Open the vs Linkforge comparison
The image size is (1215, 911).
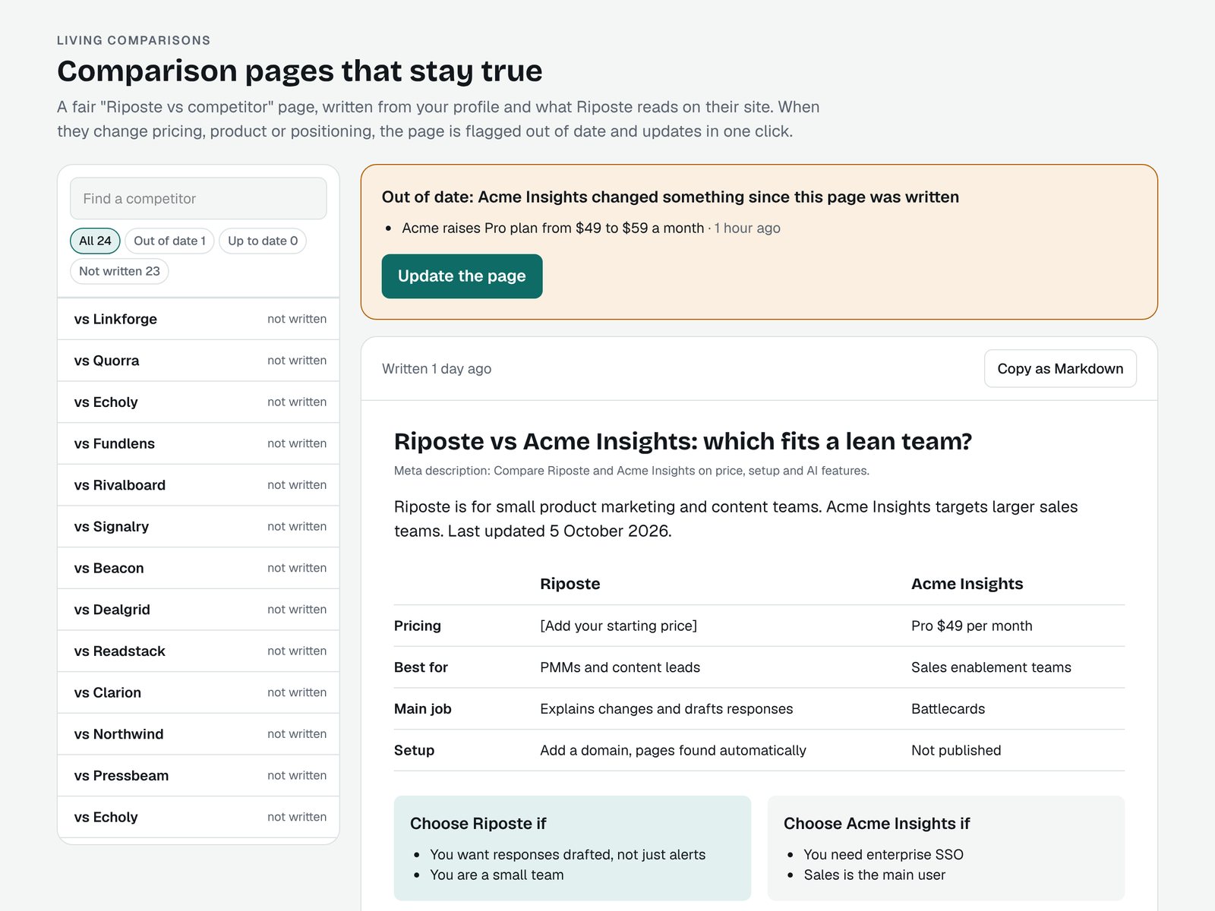tap(198, 319)
